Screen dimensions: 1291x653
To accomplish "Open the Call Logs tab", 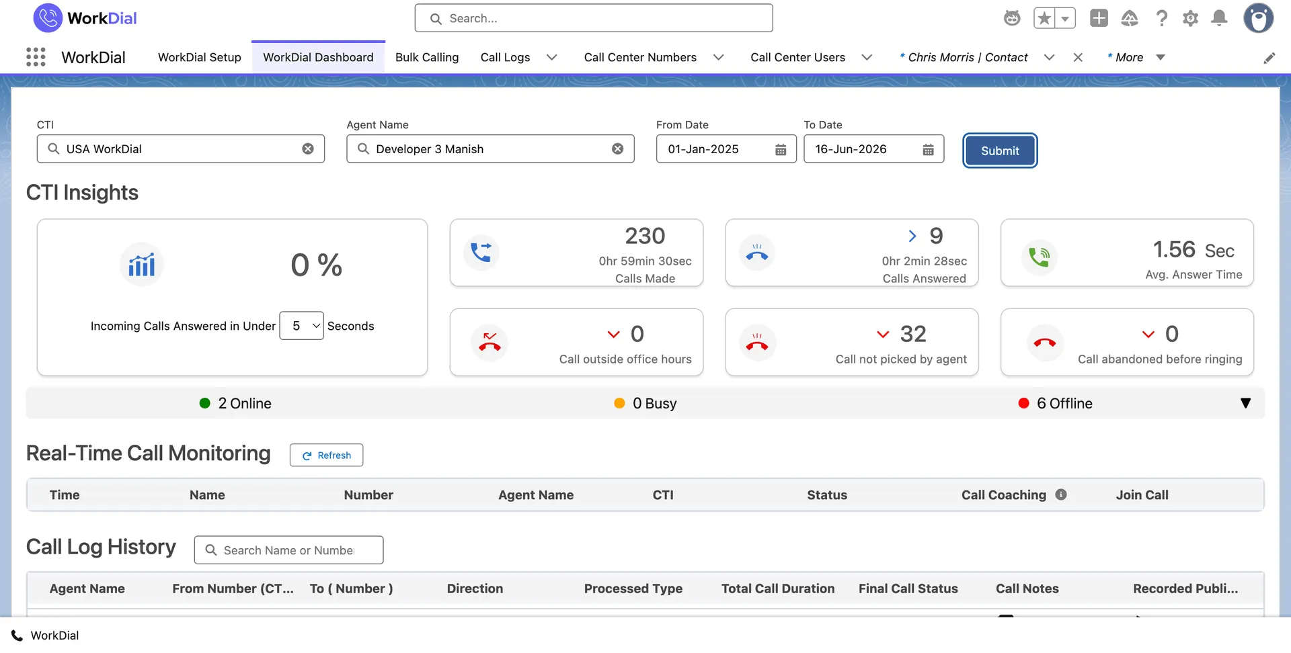I will click(505, 58).
